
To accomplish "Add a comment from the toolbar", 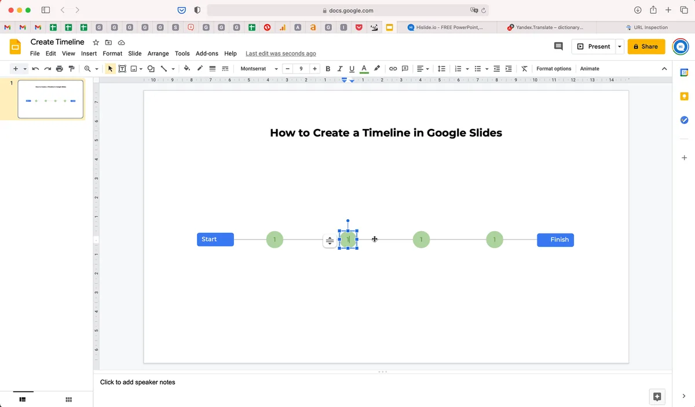I will tap(405, 69).
